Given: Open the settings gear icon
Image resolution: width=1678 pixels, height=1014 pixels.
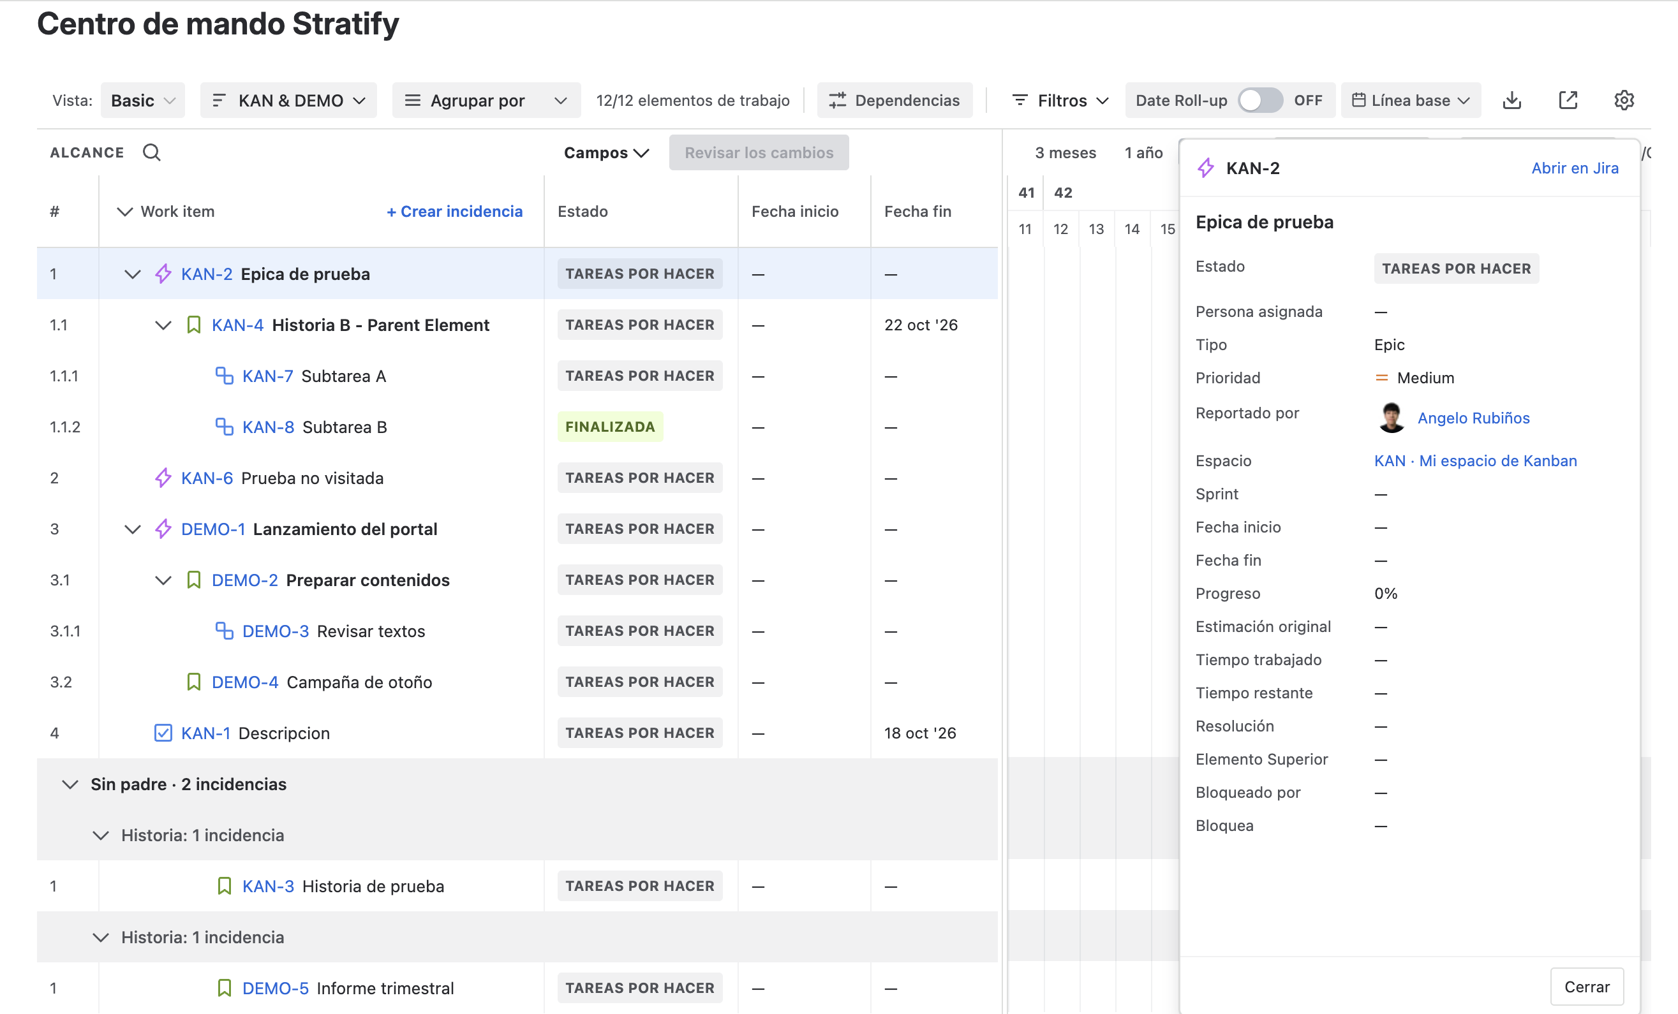Looking at the screenshot, I should (1624, 100).
